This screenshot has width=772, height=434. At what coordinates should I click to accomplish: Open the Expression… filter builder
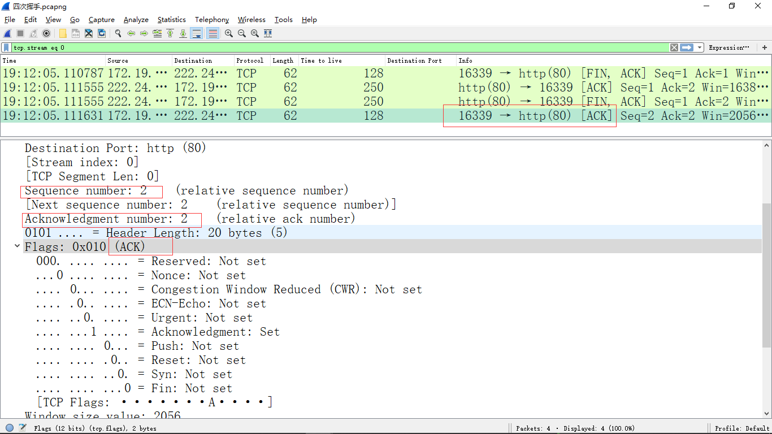pos(729,47)
